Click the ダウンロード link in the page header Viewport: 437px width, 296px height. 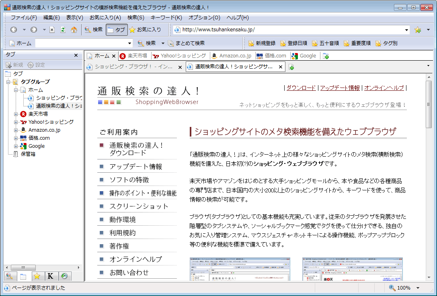tap(301, 88)
